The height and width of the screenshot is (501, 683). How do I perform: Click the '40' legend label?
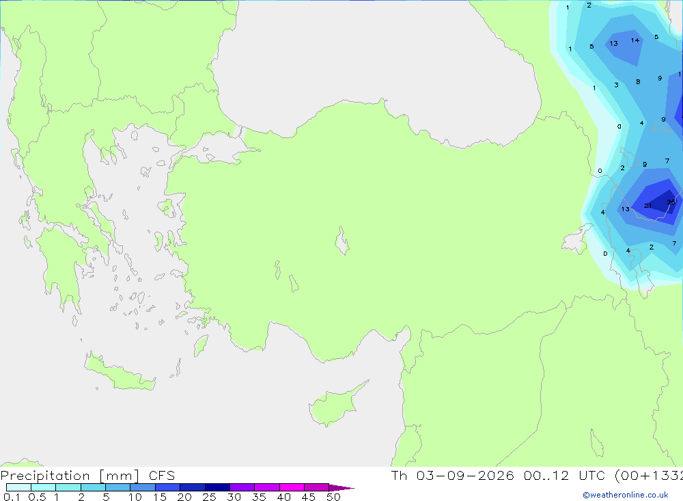(x=283, y=497)
